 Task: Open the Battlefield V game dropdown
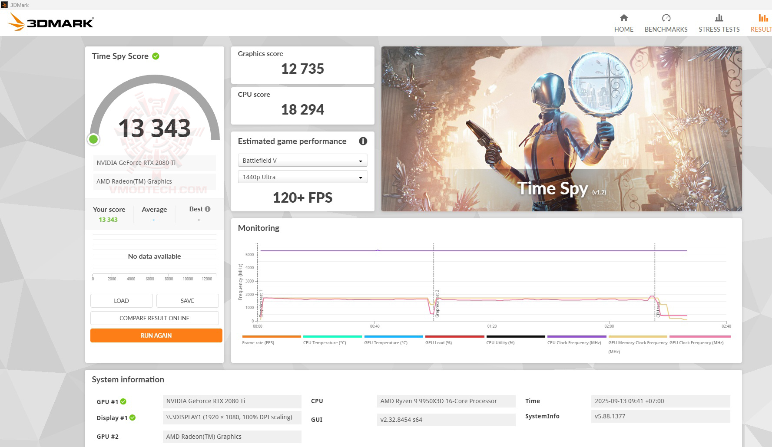pyautogui.click(x=302, y=160)
